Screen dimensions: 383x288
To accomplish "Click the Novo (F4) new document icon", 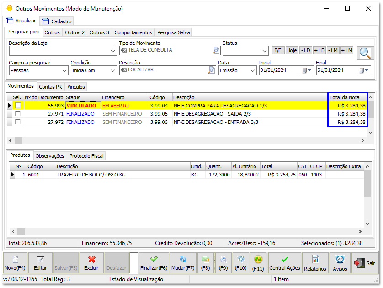I will pos(14,263).
